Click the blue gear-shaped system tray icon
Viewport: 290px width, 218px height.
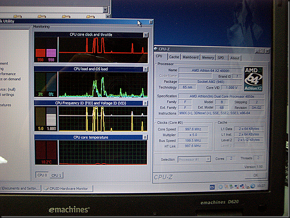(220, 187)
